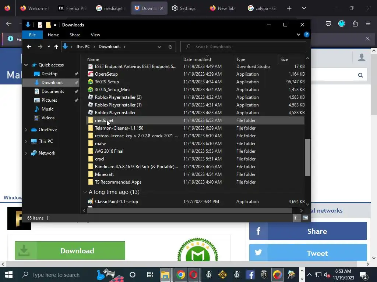Open Customize Quick Access Toolbar dropdown
This screenshot has height=282, width=377.
point(55,25)
